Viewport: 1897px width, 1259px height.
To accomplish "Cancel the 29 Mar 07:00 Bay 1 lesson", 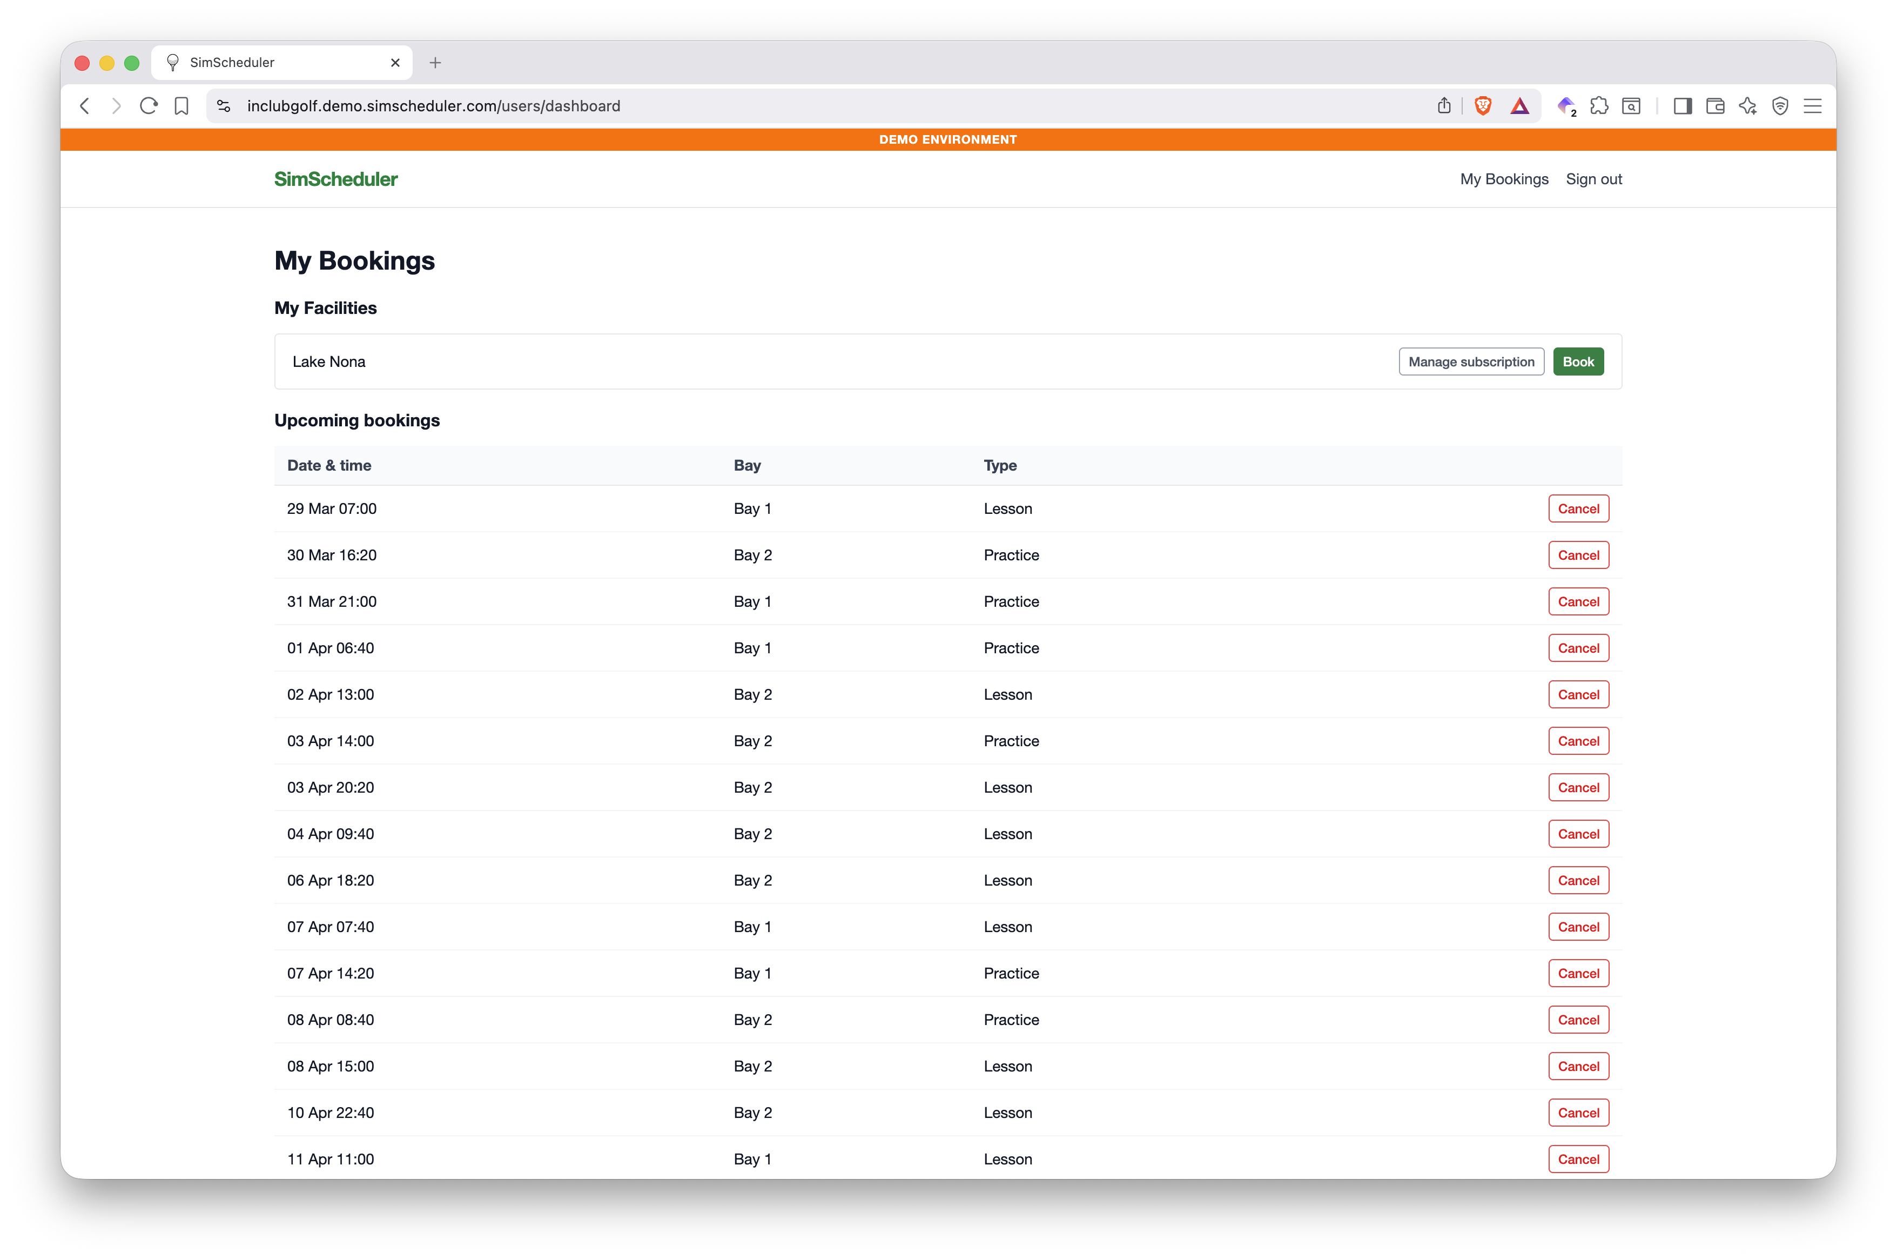I will click(1578, 508).
